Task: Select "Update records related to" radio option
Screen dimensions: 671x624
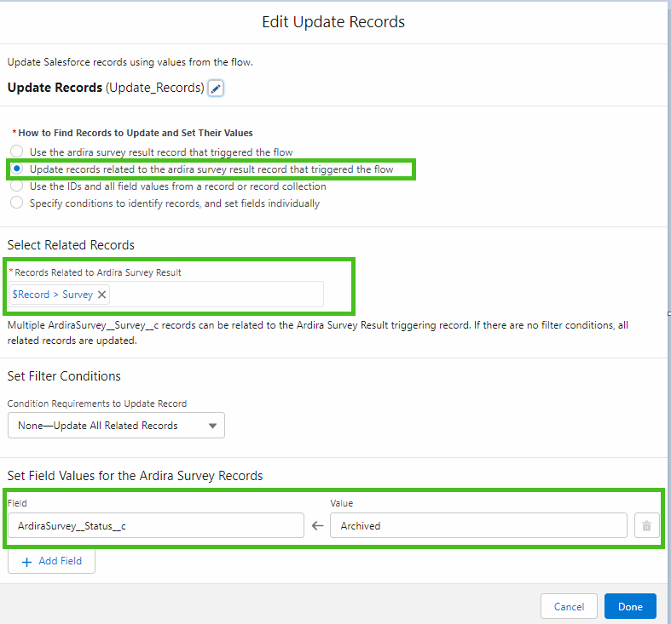Action: pos(17,169)
